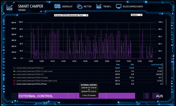The height and width of the screenshot is (106, 176).
Task: Go to WETTER page
Action: (x=87, y=7)
